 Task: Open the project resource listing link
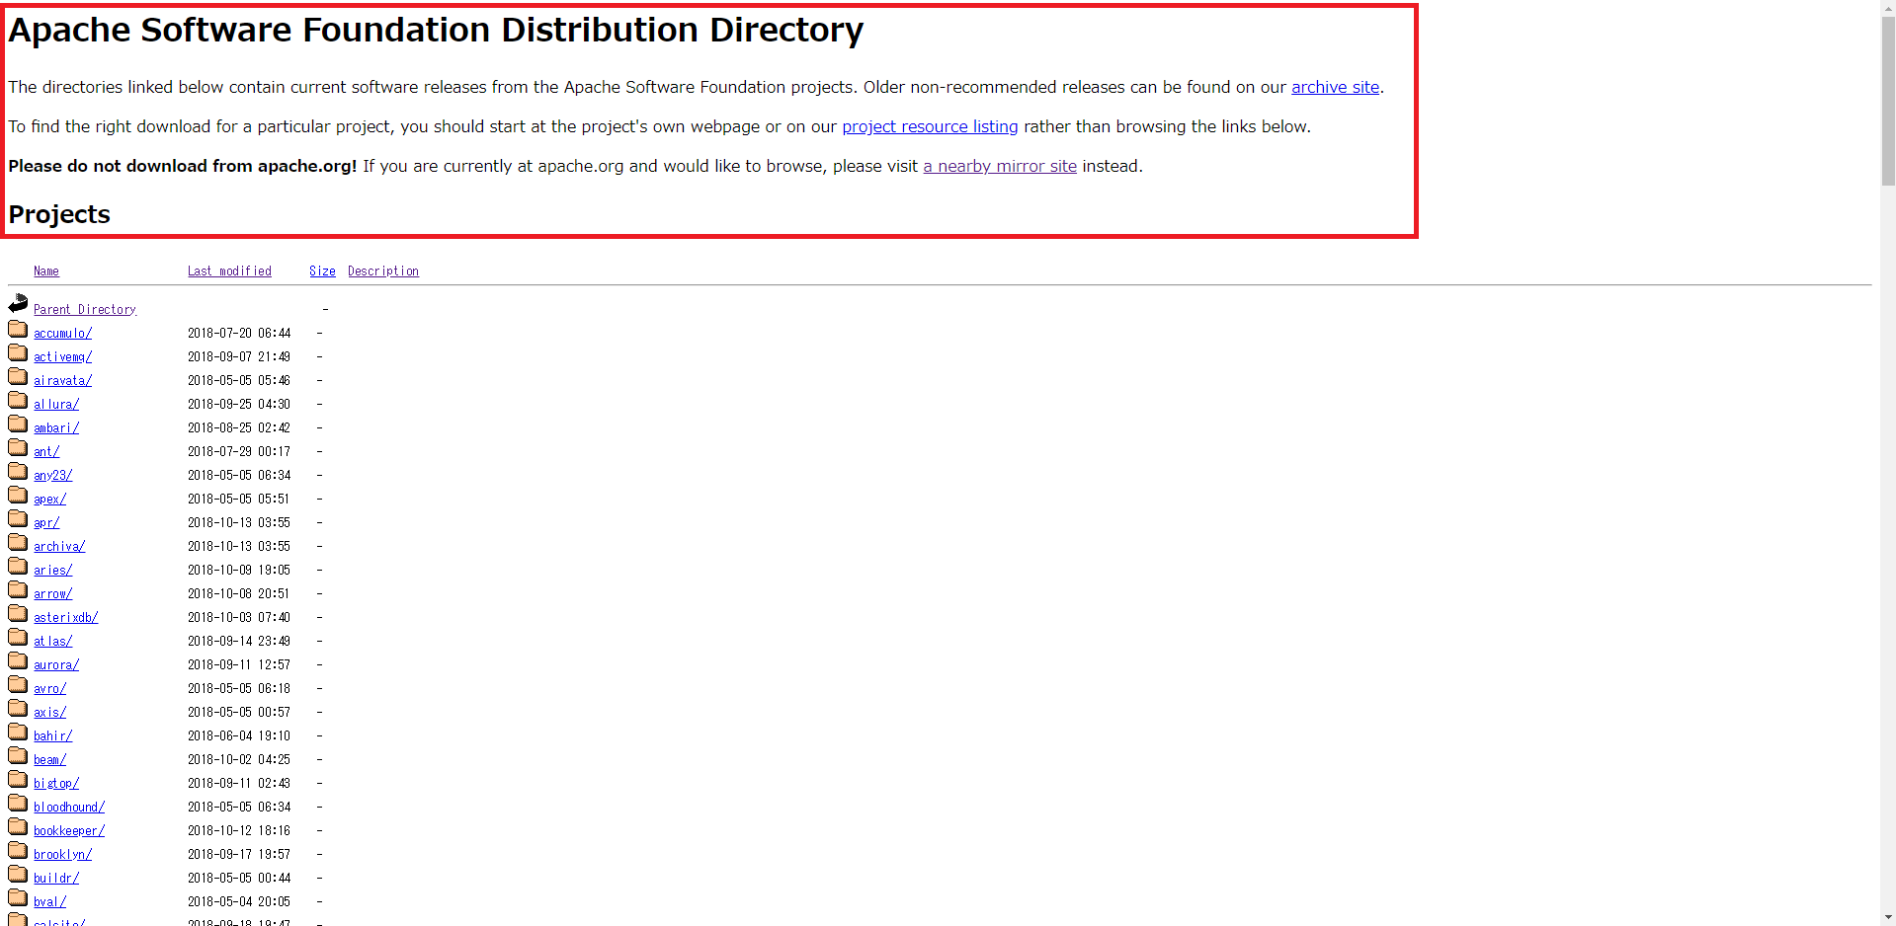(x=930, y=126)
